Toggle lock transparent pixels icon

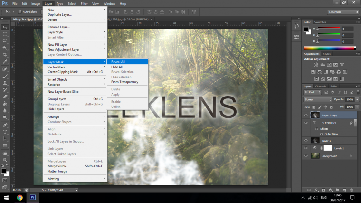click(313, 107)
